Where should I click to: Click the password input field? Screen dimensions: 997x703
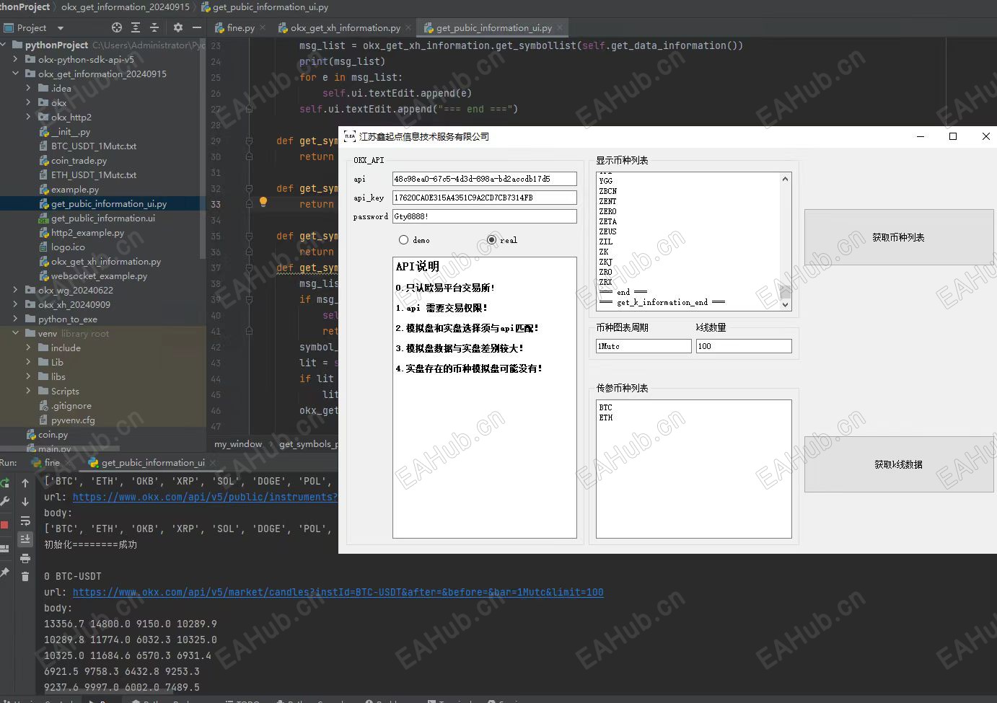click(x=484, y=216)
